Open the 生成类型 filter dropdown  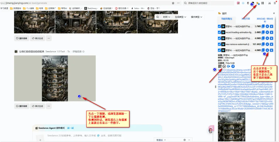pyautogui.click(x=180, y=17)
